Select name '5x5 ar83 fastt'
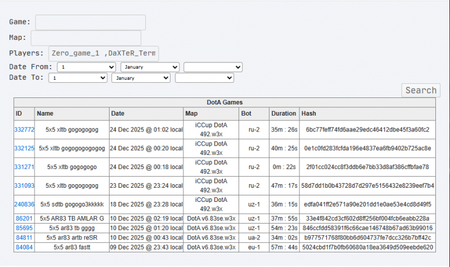Screen dimensions: 450x267 tap(71, 247)
